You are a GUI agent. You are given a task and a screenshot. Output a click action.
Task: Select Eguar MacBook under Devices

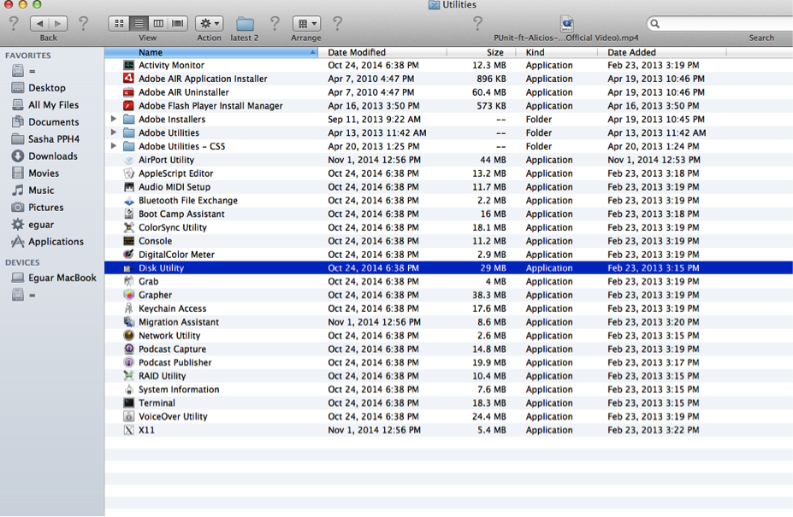coord(62,278)
